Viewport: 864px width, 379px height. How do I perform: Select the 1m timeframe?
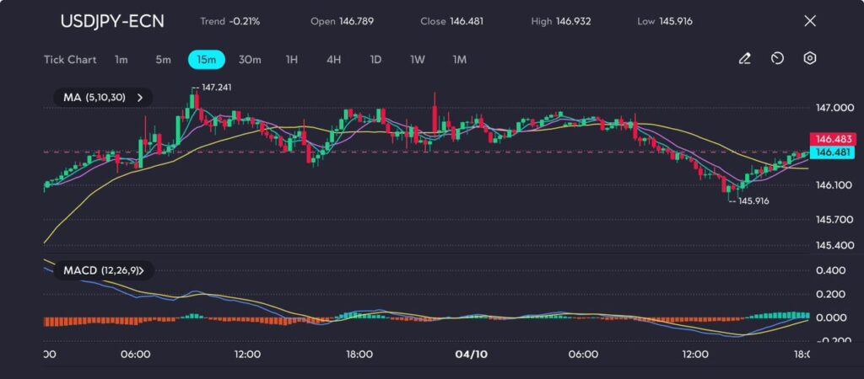(x=121, y=60)
